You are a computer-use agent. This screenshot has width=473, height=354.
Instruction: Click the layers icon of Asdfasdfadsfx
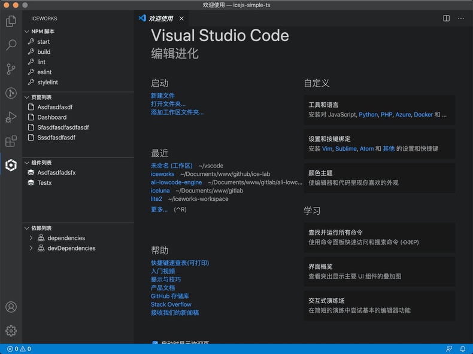[x=31, y=172]
